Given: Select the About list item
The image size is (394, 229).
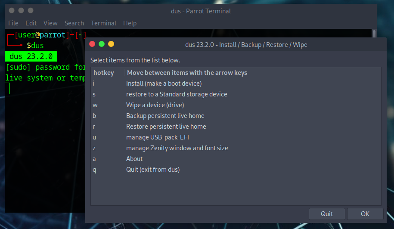Looking at the screenshot, I should click(134, 159).
